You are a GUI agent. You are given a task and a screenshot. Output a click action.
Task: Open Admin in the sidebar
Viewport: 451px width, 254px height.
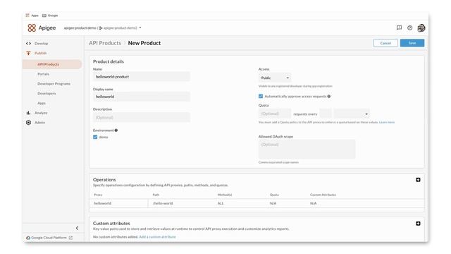pyautogui.click(x=39, y=122)
